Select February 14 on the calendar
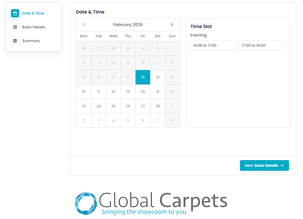The width and height of the screenshot is (303, 219). [157, 77]
